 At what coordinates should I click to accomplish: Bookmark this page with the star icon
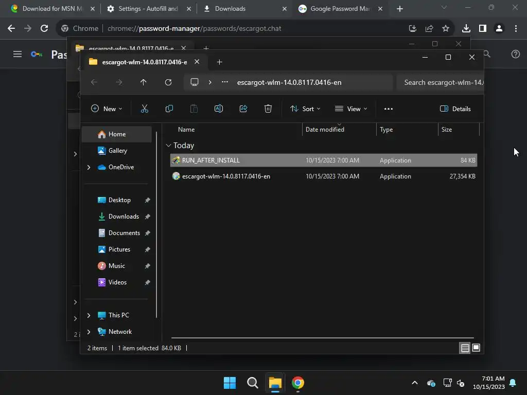[446, 29]
